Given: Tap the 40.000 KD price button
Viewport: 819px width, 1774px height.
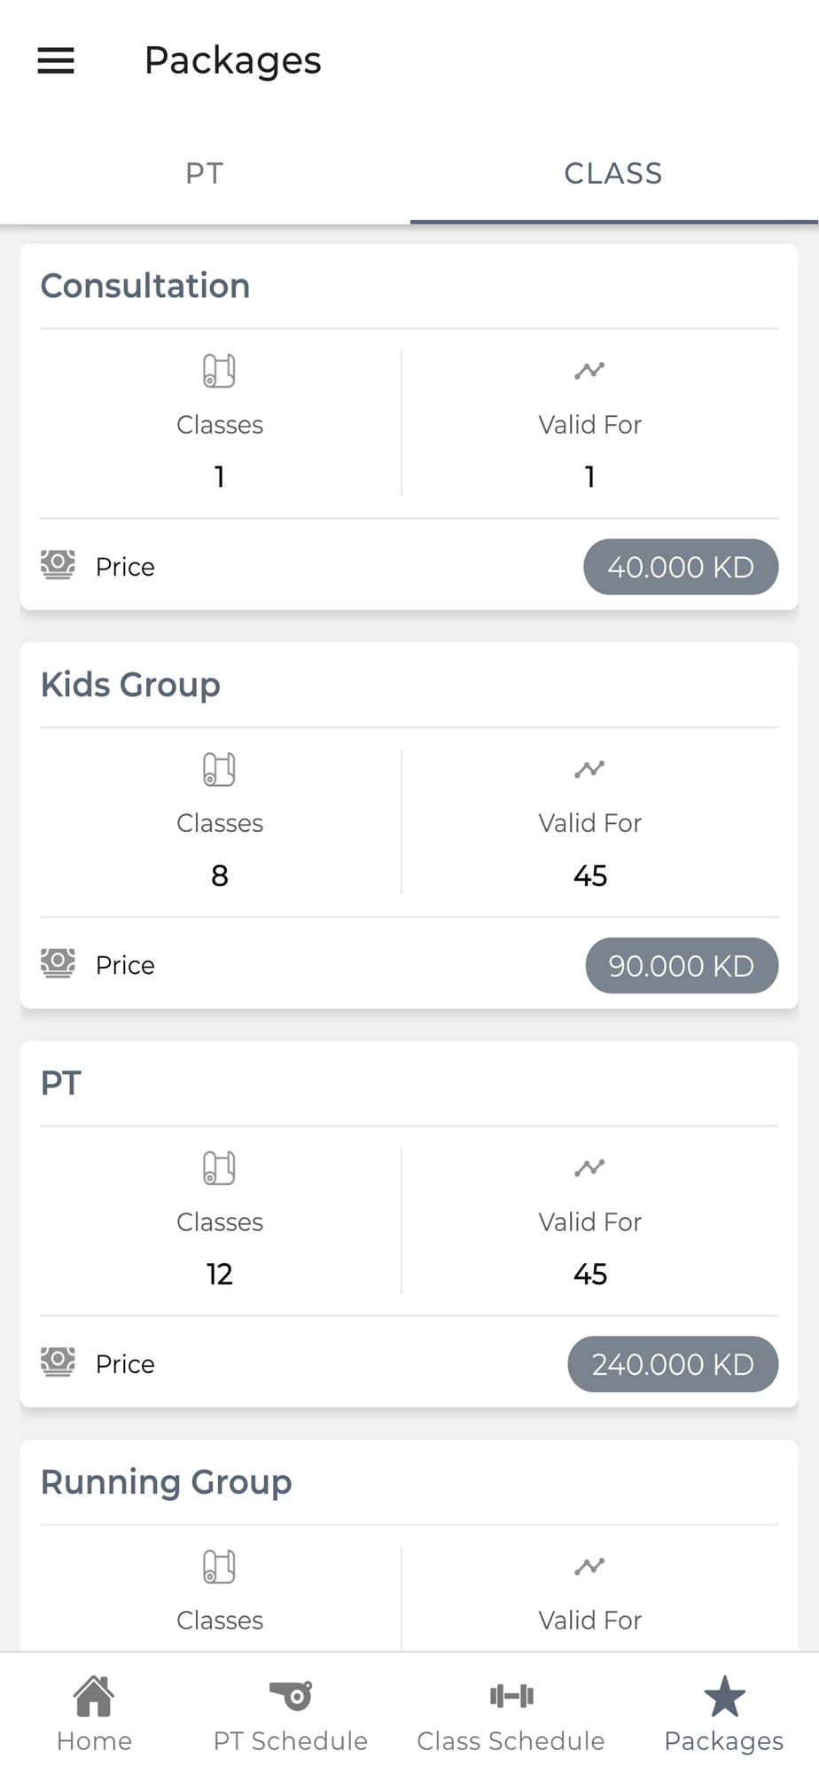Looking at the screenshot, I should [681, 567].
